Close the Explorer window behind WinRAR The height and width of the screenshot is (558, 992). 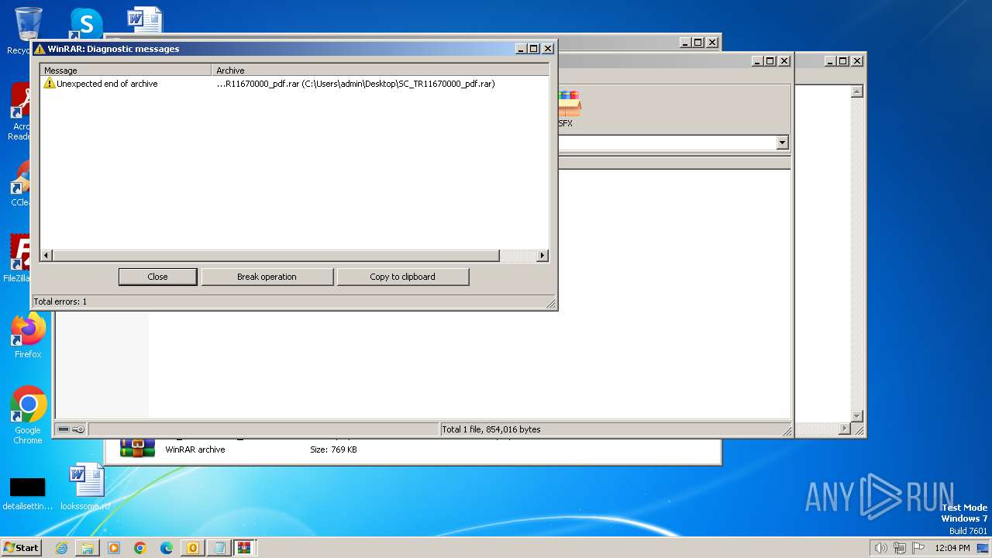tap(712, 43)
